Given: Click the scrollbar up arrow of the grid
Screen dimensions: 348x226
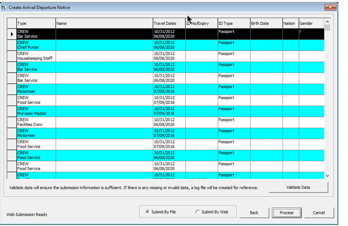Looking at the screenshot, I should point(327,22).
